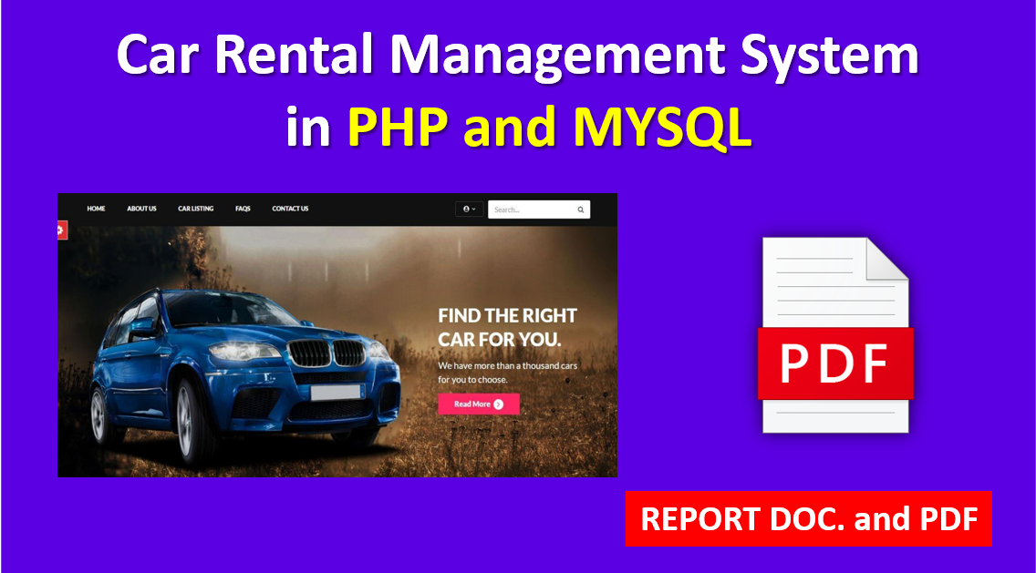Click the Read More button
The height and width of the screenshot is (573, 1036).
479,404
